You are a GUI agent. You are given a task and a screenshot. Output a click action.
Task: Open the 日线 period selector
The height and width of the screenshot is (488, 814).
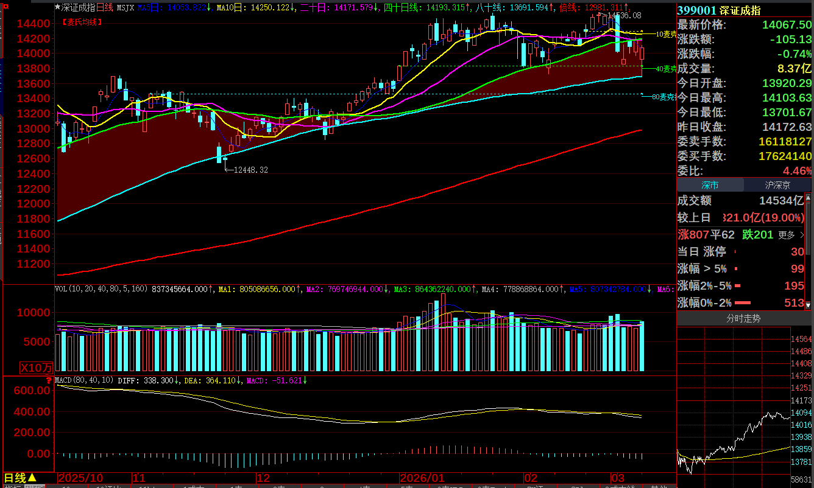(21, 478)
